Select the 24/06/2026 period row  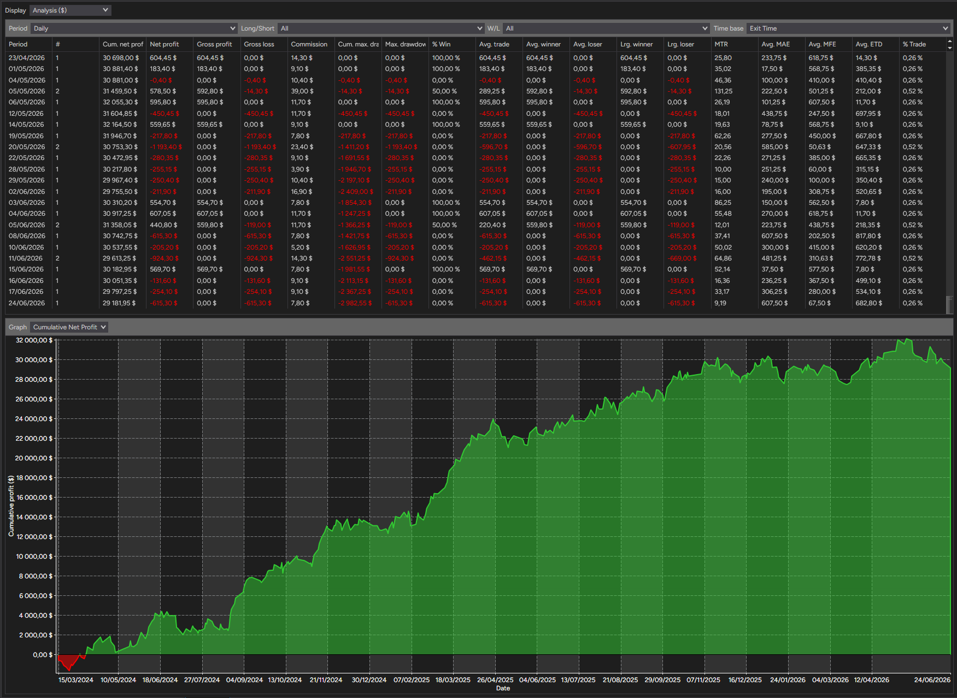coord(475,303)
